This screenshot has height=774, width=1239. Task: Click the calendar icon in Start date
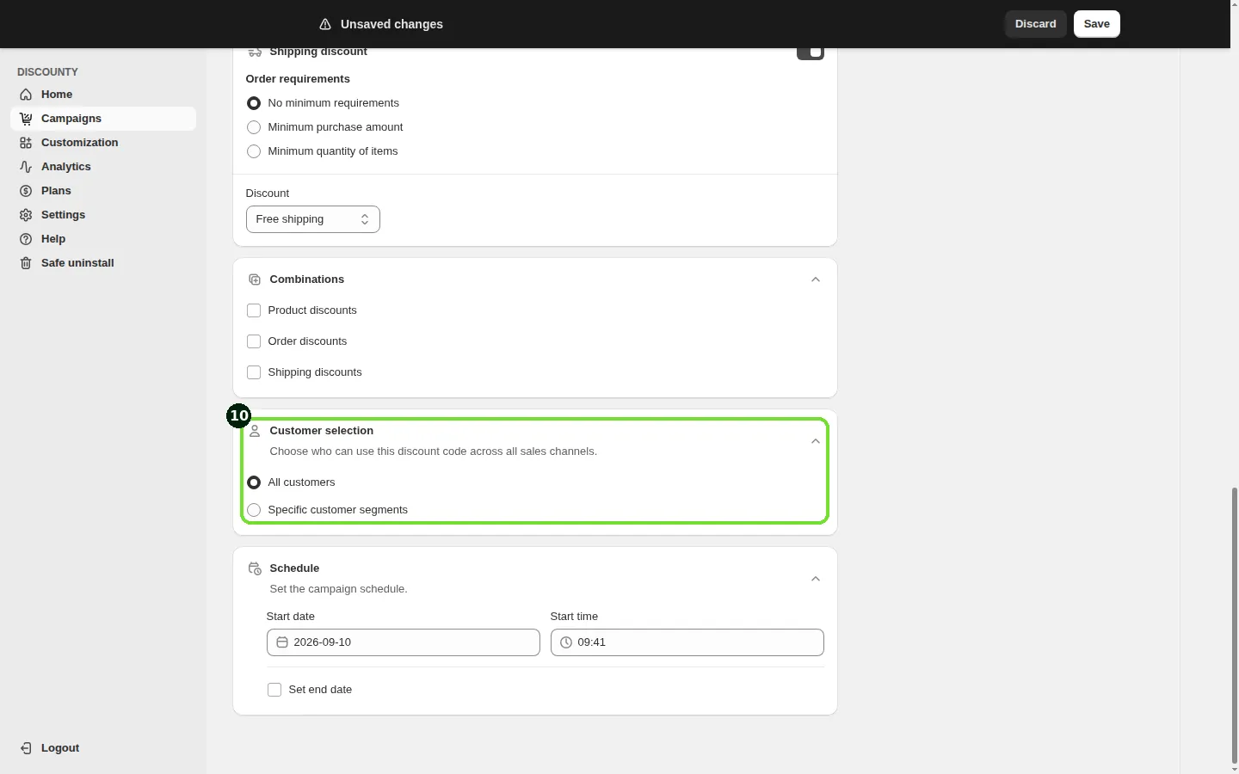coord(282,642)
